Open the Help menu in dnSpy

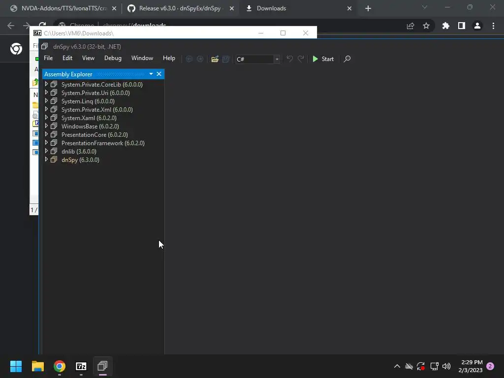(x=169, y=58)
